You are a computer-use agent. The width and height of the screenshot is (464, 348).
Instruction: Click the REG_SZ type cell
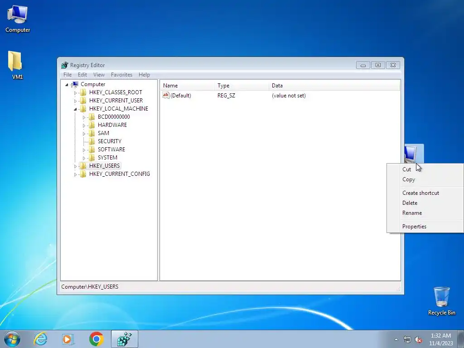[227, 96]
